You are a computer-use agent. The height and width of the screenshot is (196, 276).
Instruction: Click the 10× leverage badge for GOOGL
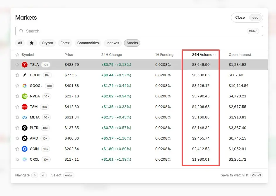point(49,86)
